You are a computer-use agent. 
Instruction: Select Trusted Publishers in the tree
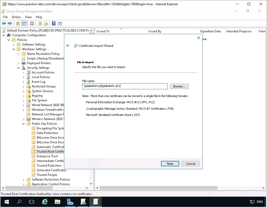pyautogui.click(x=49, y=166)
